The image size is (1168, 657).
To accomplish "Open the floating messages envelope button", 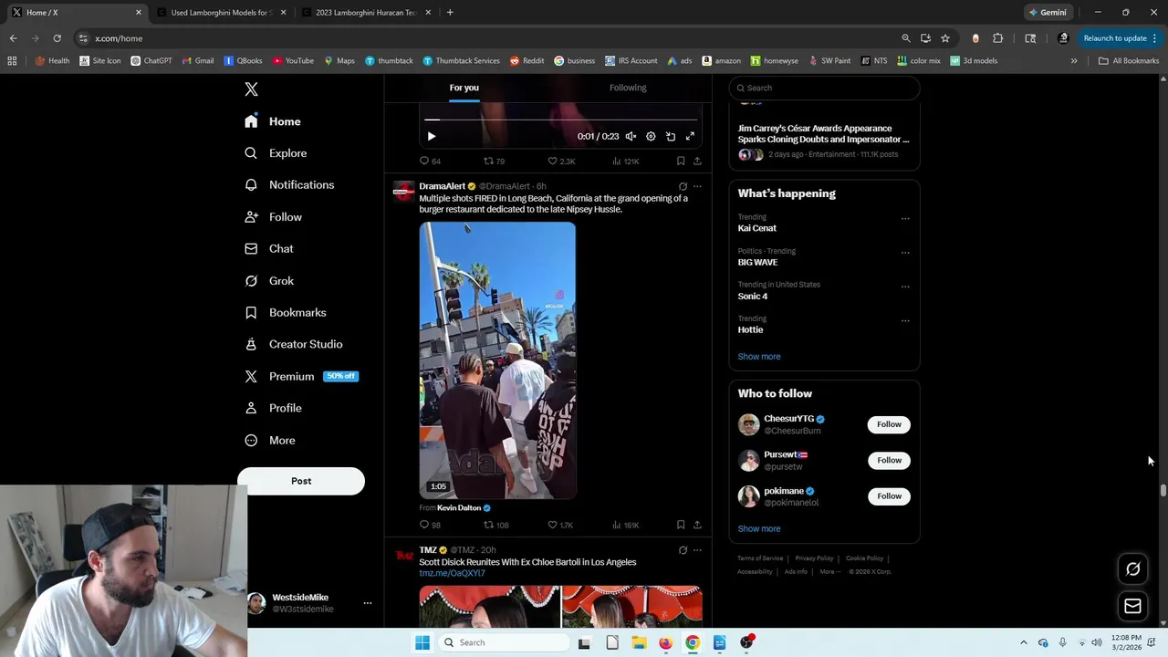I will click(1132, 606).
